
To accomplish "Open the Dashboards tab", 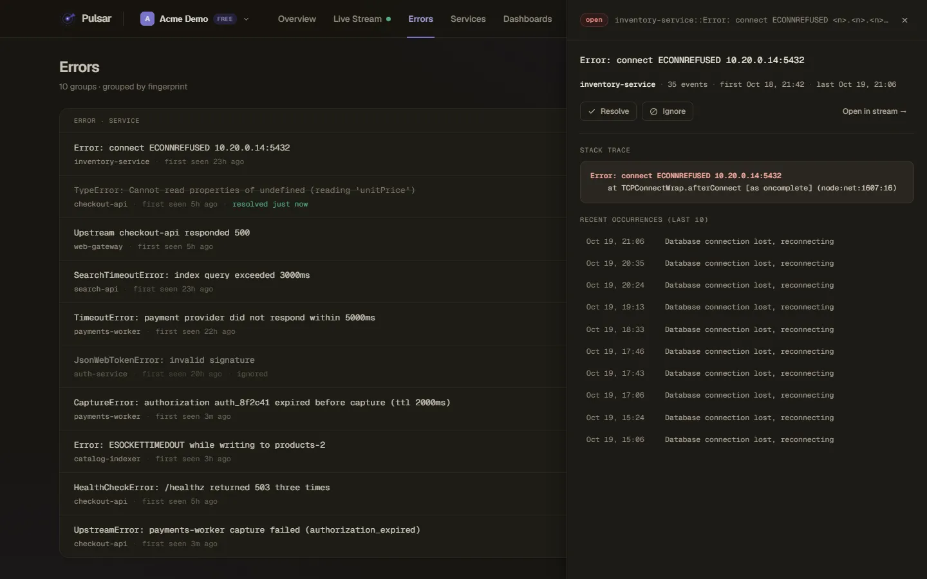I will (527, 19).
